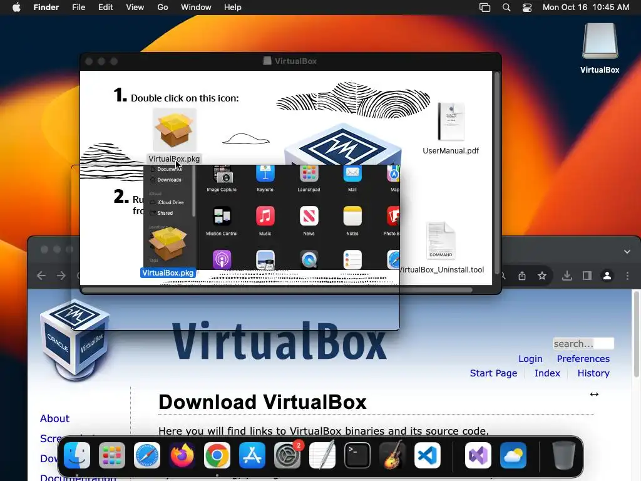Open Google Chrome from the Dock
The height and width of the screenshot is (481, 641).
point(217,455)
